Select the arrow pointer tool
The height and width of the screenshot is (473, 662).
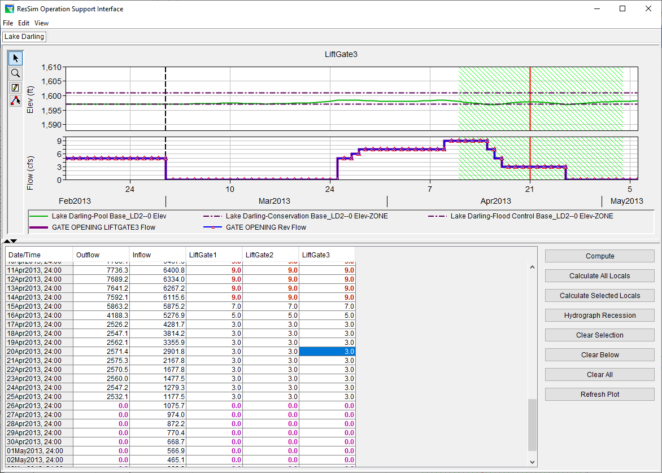click(15, 58)
